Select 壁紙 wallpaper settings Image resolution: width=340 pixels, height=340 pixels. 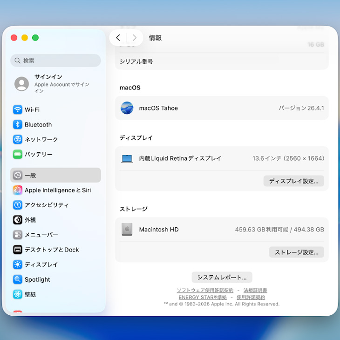(30, 294)
